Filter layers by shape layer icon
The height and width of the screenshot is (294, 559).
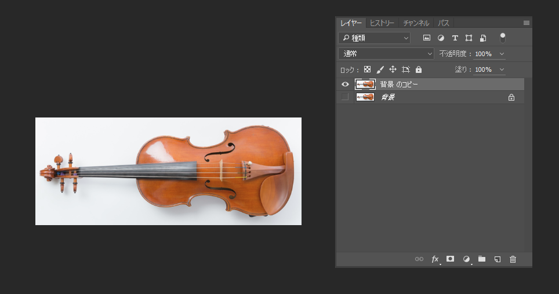tap(469, 38)
